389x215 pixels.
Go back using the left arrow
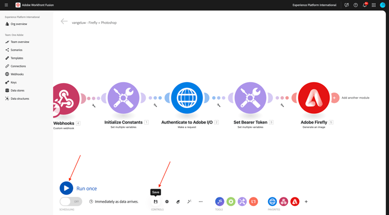point(64,22)
